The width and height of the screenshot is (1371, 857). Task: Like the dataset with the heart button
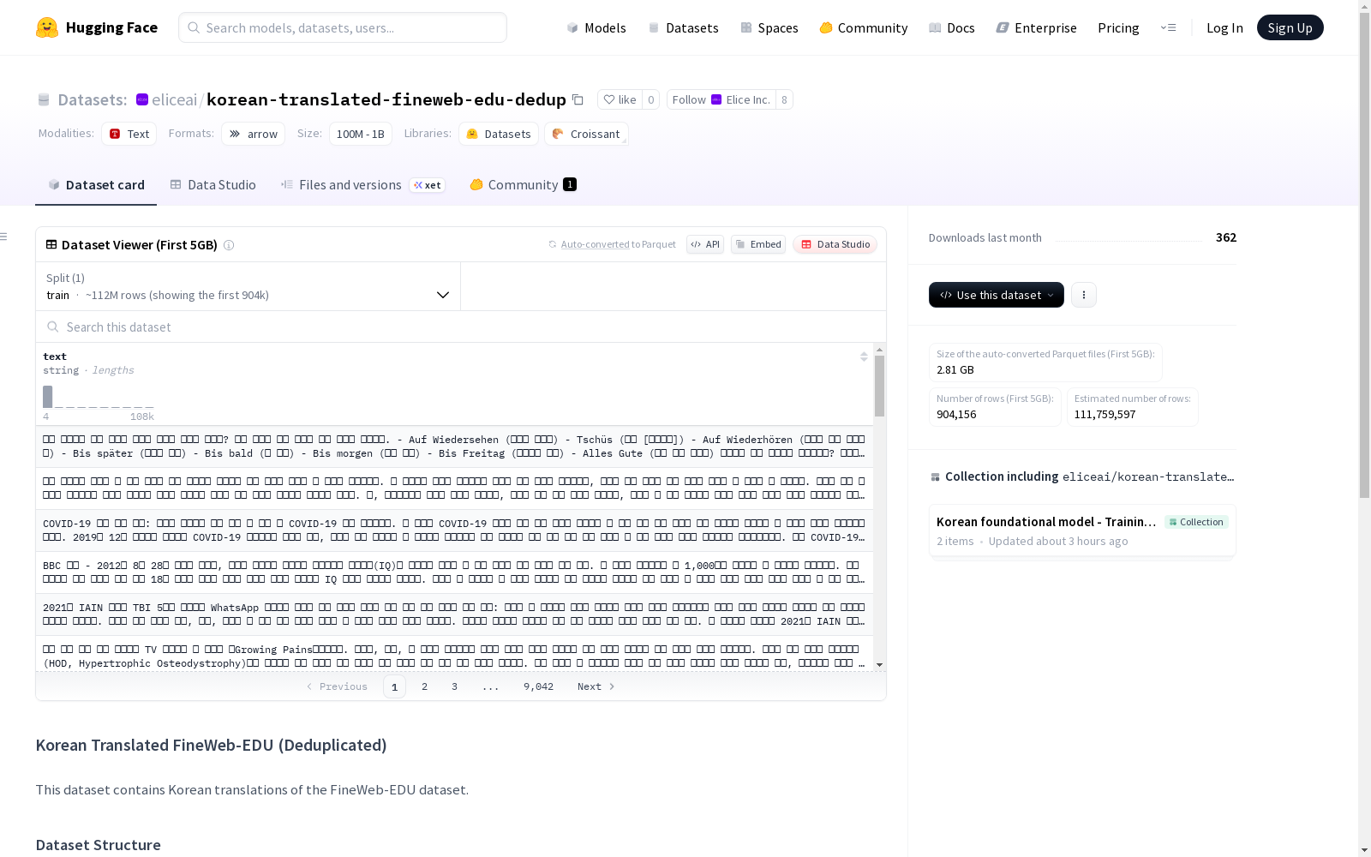click(620, 99)
